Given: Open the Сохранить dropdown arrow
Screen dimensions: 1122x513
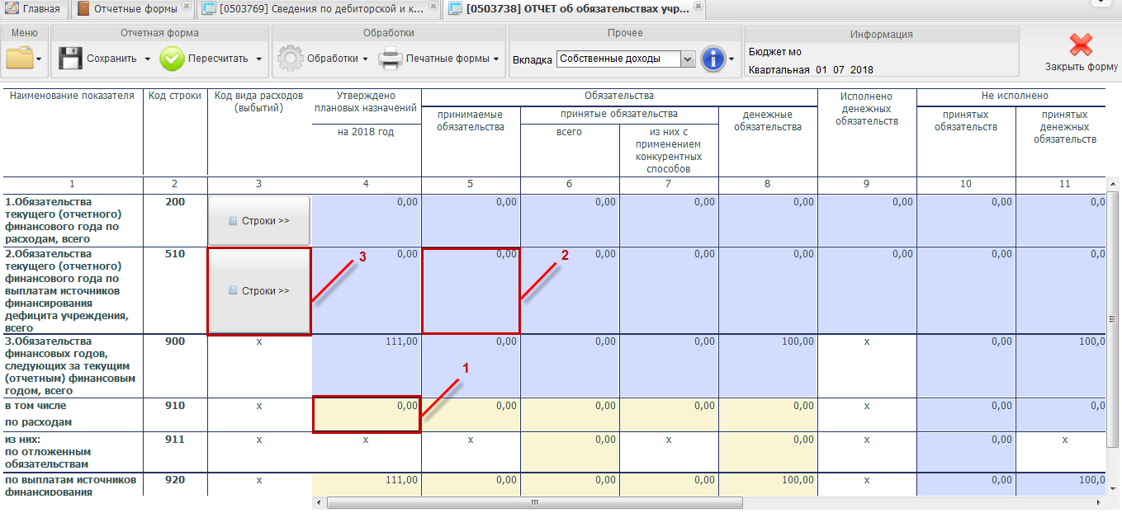Looking at the screenshot, I should click(147, 59).
